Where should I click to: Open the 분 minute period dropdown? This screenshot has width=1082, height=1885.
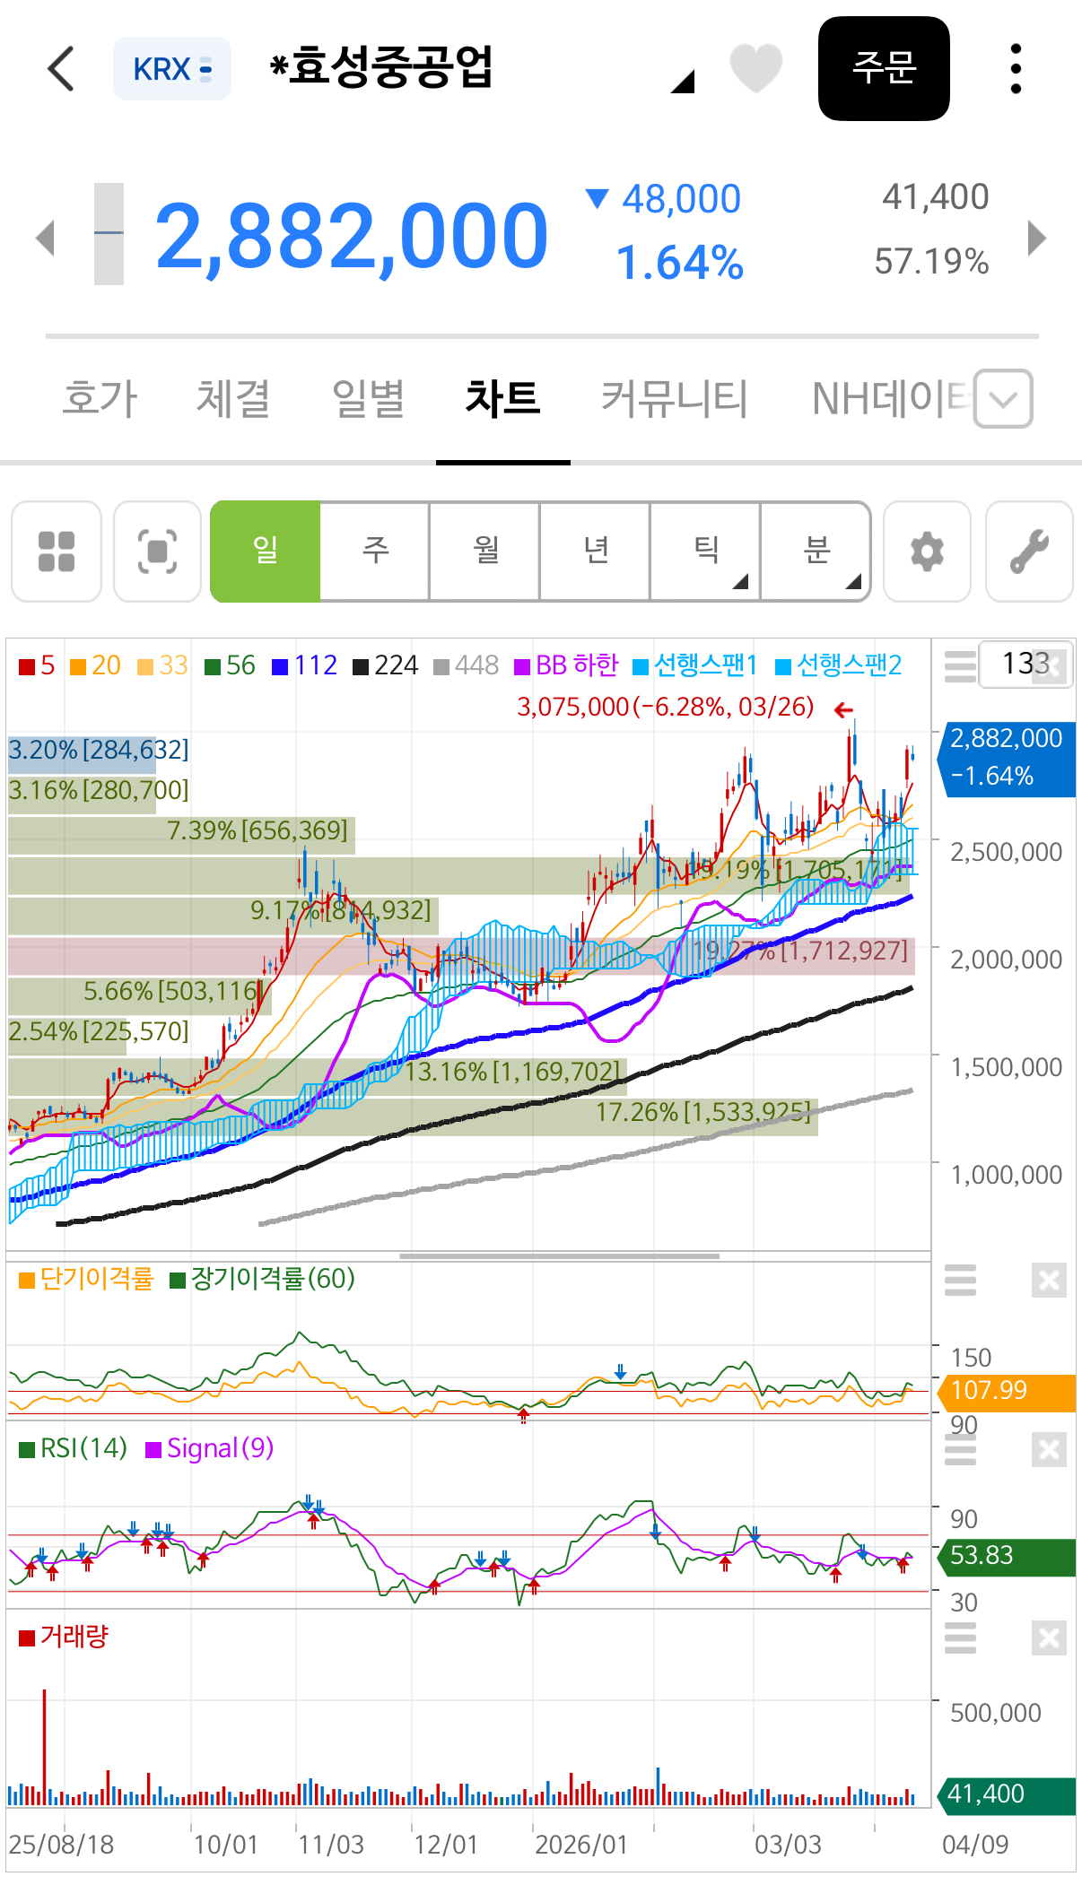point(816,552)
